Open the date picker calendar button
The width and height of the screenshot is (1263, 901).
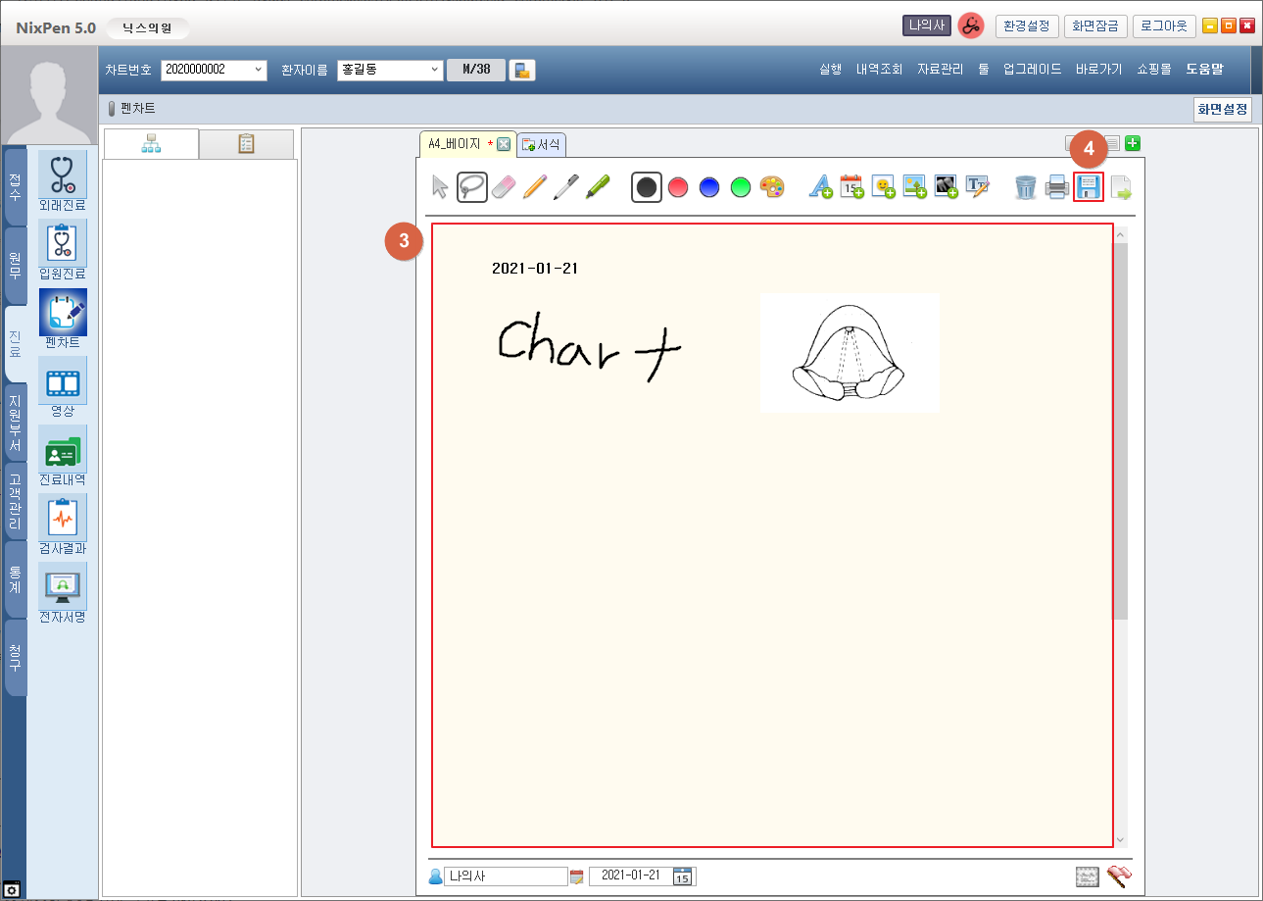click(x=683, y=876)
